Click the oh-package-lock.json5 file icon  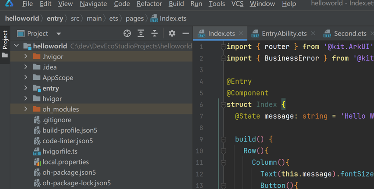(x=37, y=183)
